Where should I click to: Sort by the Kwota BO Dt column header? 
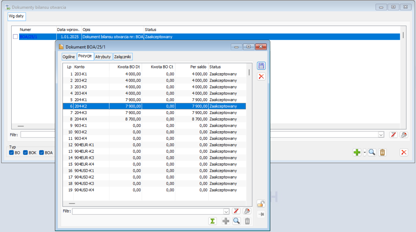(126, 67)
